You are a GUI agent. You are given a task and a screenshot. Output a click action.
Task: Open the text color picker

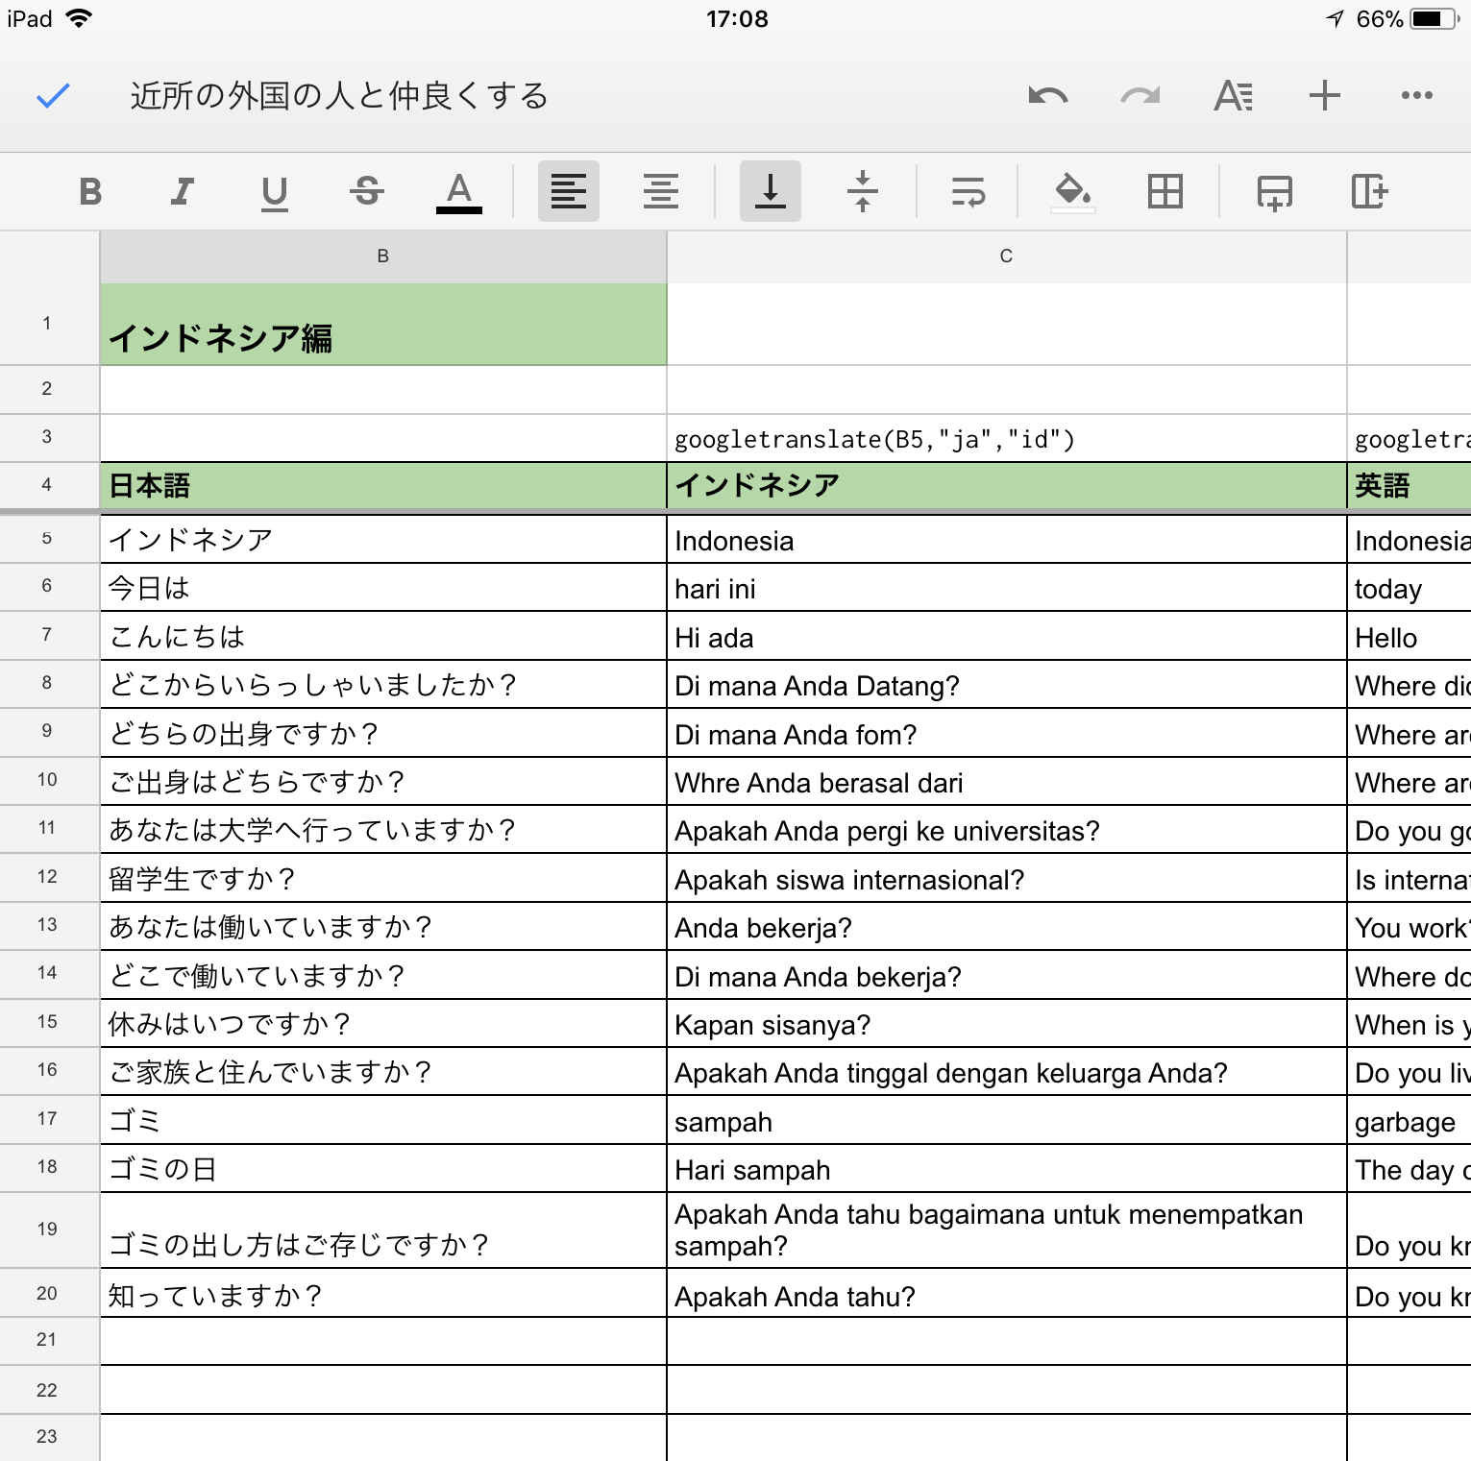(459, 191)
